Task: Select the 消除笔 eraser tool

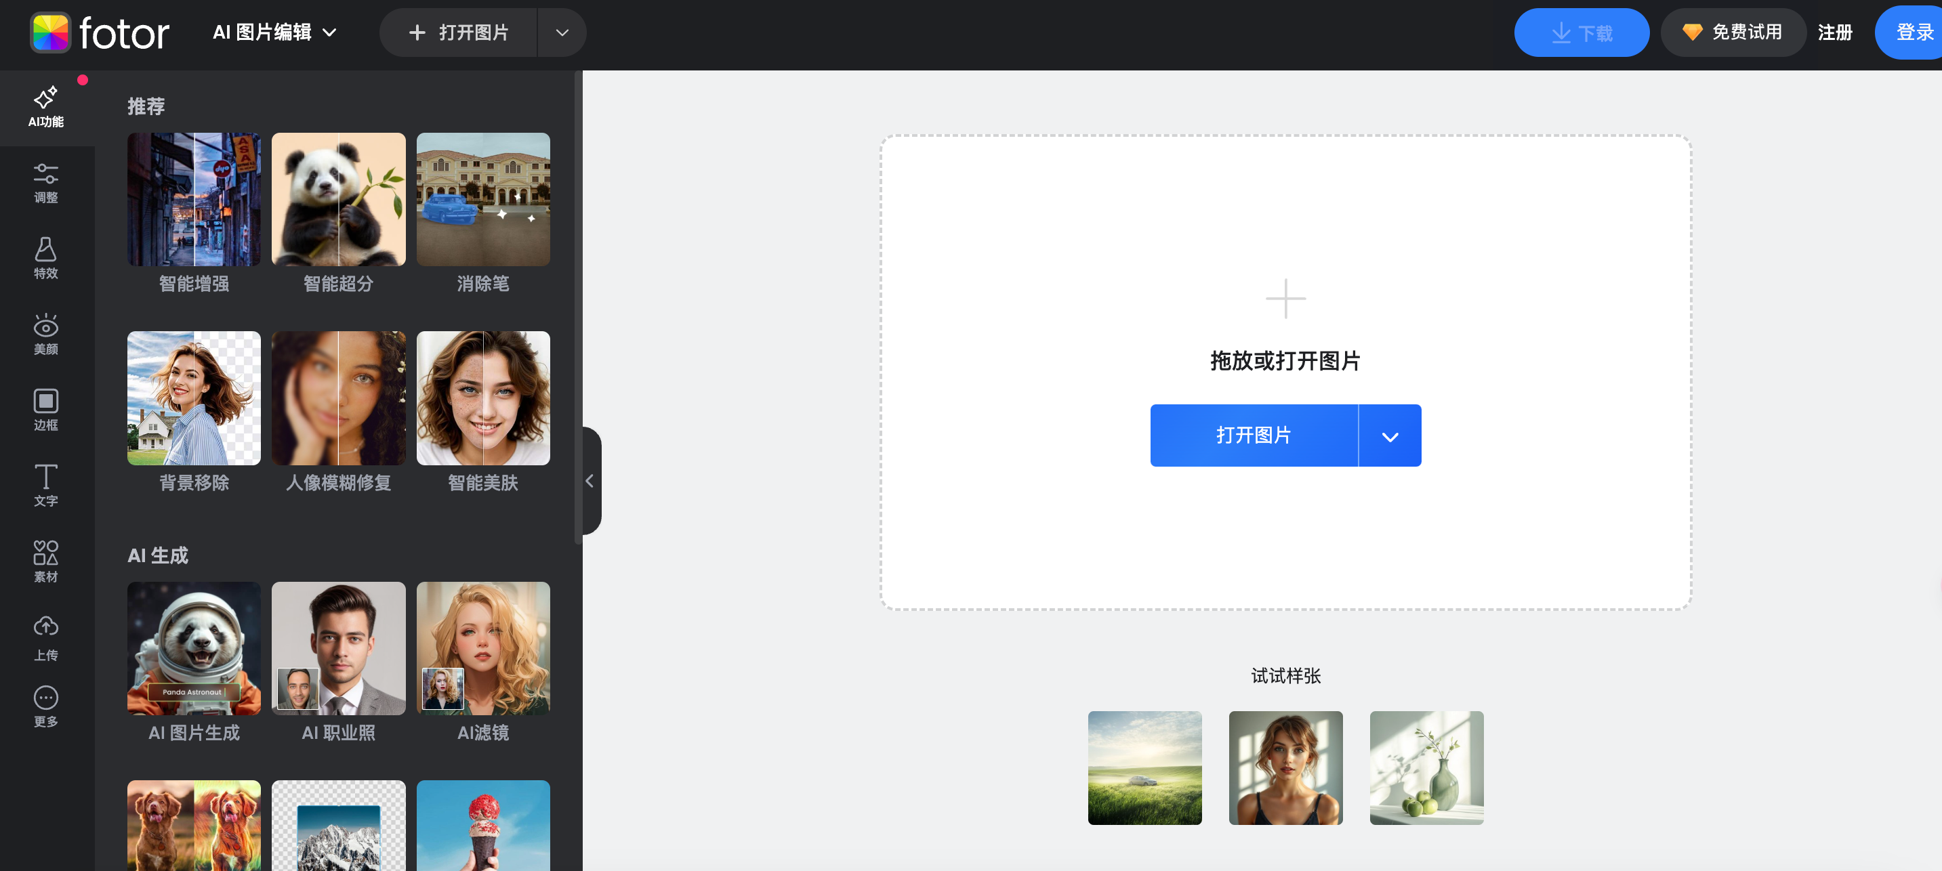Action: coord(483,214)
